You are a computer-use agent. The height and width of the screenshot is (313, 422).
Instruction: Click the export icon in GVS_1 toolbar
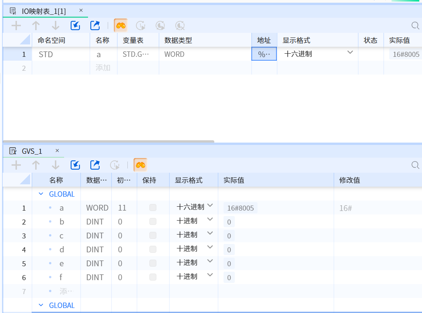click(95, 165)
